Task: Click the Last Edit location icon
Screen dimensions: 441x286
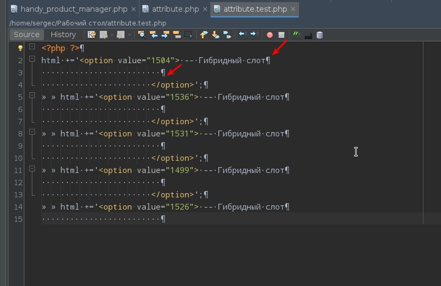Action: [x=92, y=35]
